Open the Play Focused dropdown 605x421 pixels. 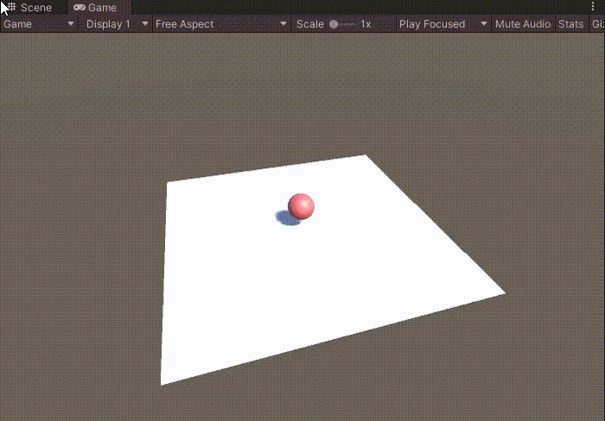(x=443, y=24)
